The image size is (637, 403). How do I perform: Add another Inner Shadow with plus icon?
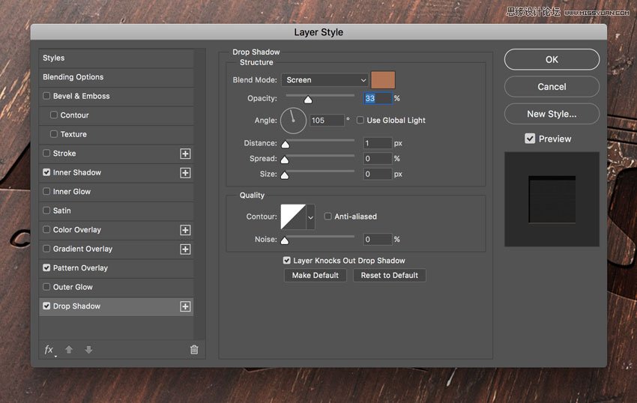click(185, 173)
